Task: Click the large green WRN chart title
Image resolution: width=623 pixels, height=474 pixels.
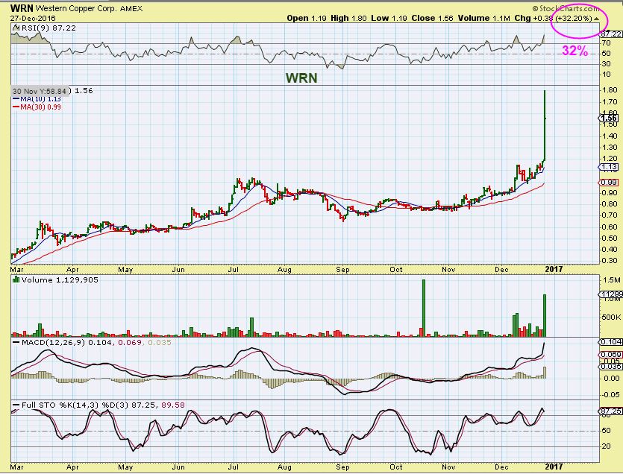Action: (301, 78)
